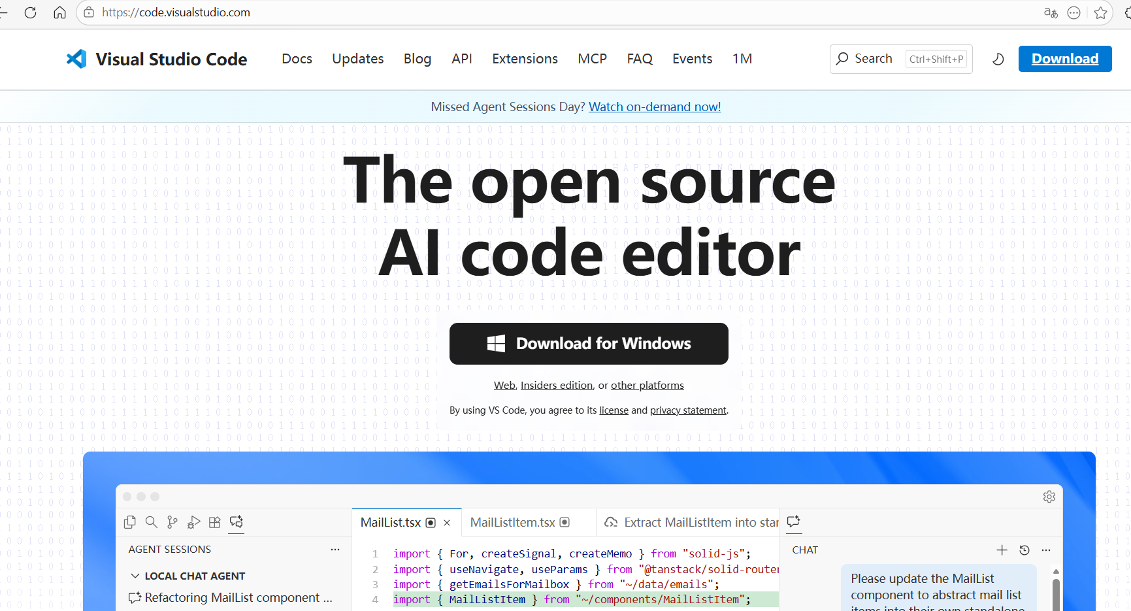Click Download for Windows button
The height and width of the screenshot is (611, 1131).
coord(589,344)
